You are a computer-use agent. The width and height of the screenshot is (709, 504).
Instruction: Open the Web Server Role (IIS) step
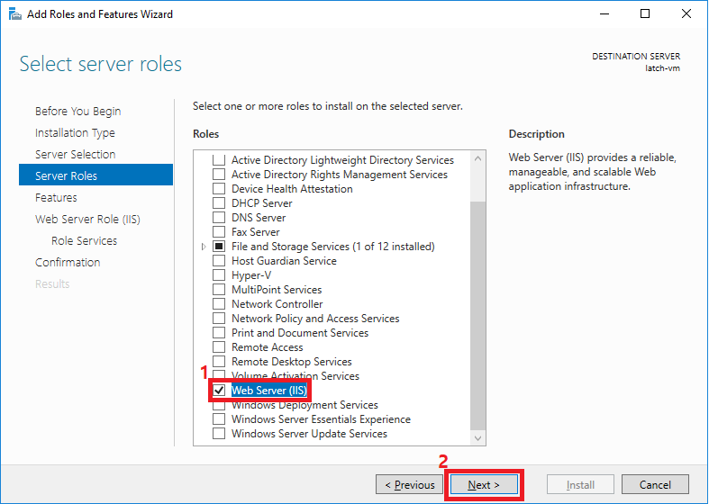pyautogui.click(x=87, y=220)
